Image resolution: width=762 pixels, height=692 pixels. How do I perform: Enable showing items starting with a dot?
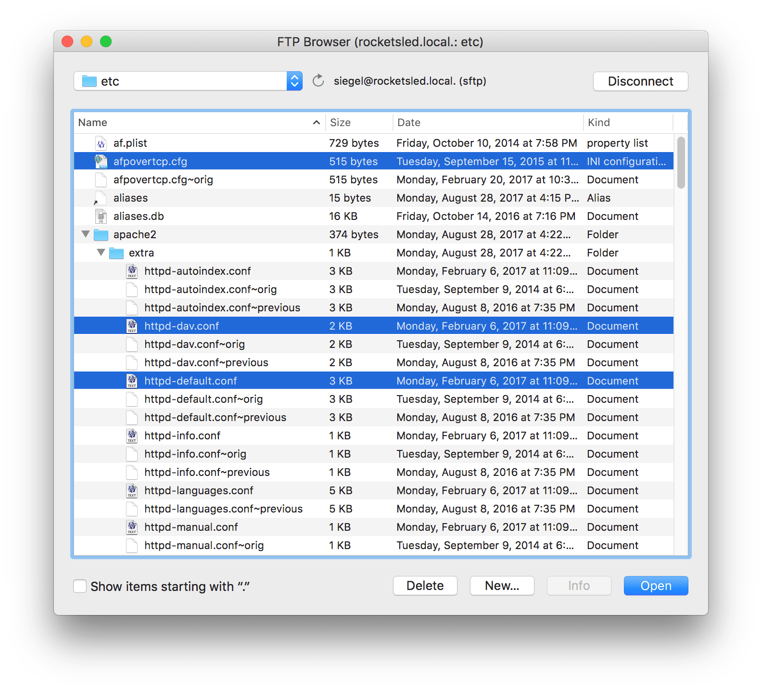80,586
